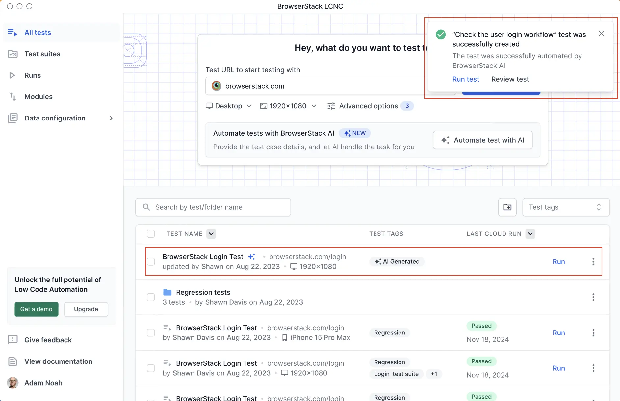620x401 pixels.
Task: Click Passed status on iPhone 15 test row
Action: coord(481,326)
